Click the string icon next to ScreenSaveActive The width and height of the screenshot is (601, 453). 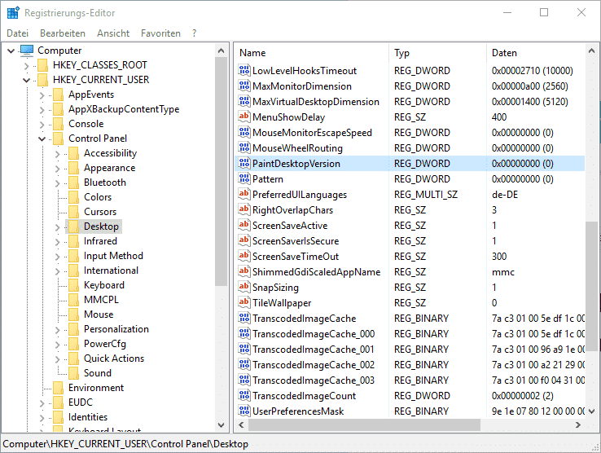click(x=244, y=225)
